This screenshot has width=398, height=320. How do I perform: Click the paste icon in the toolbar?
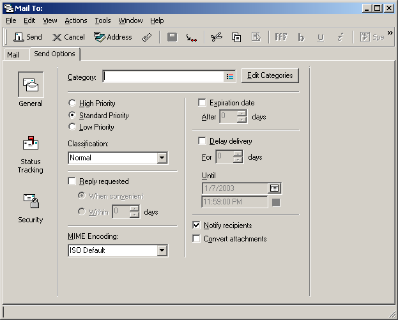click(256, 37)
